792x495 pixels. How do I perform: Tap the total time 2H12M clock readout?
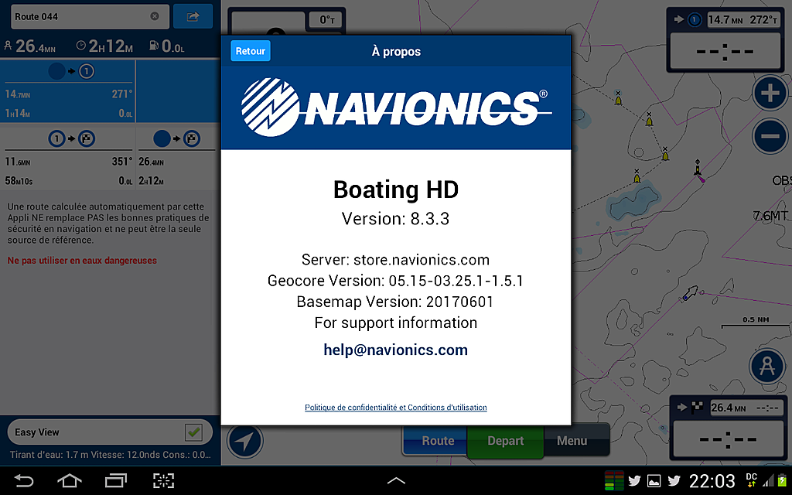pyautogui.click(x=104, y=46)
